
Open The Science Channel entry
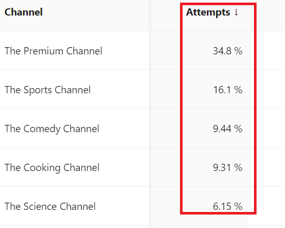(x=50, y=206)
